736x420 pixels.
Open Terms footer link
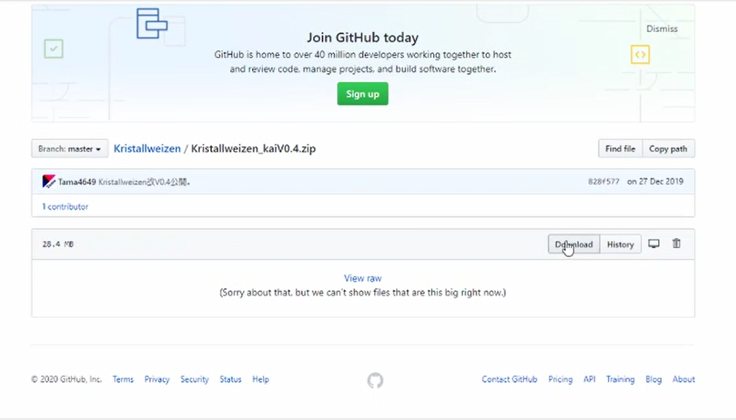click(x=123, y=379)
